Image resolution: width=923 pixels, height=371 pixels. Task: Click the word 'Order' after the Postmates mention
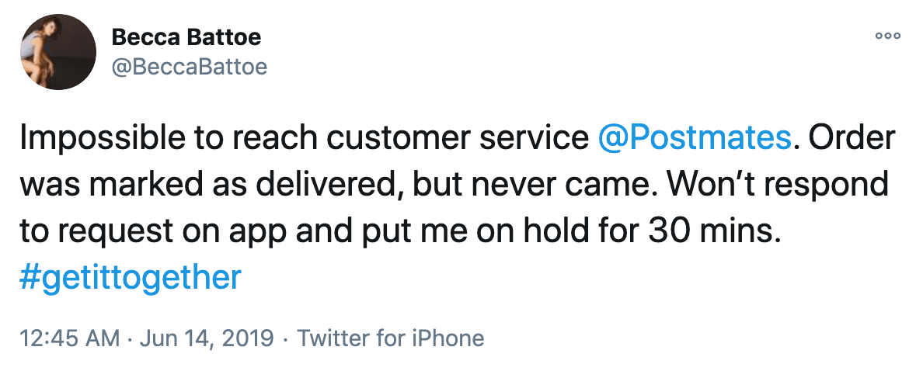point(852,138)
